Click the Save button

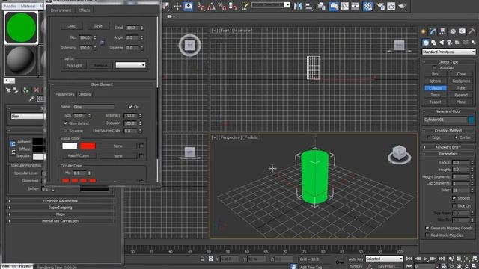point(98,26)
